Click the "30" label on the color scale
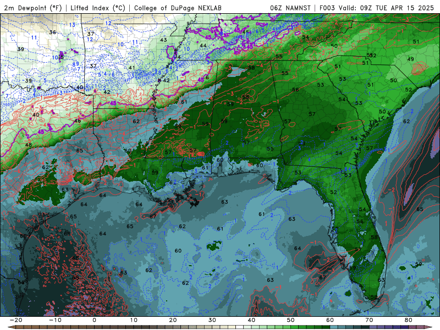Screen dimensions: 440x330 point(212,320)
